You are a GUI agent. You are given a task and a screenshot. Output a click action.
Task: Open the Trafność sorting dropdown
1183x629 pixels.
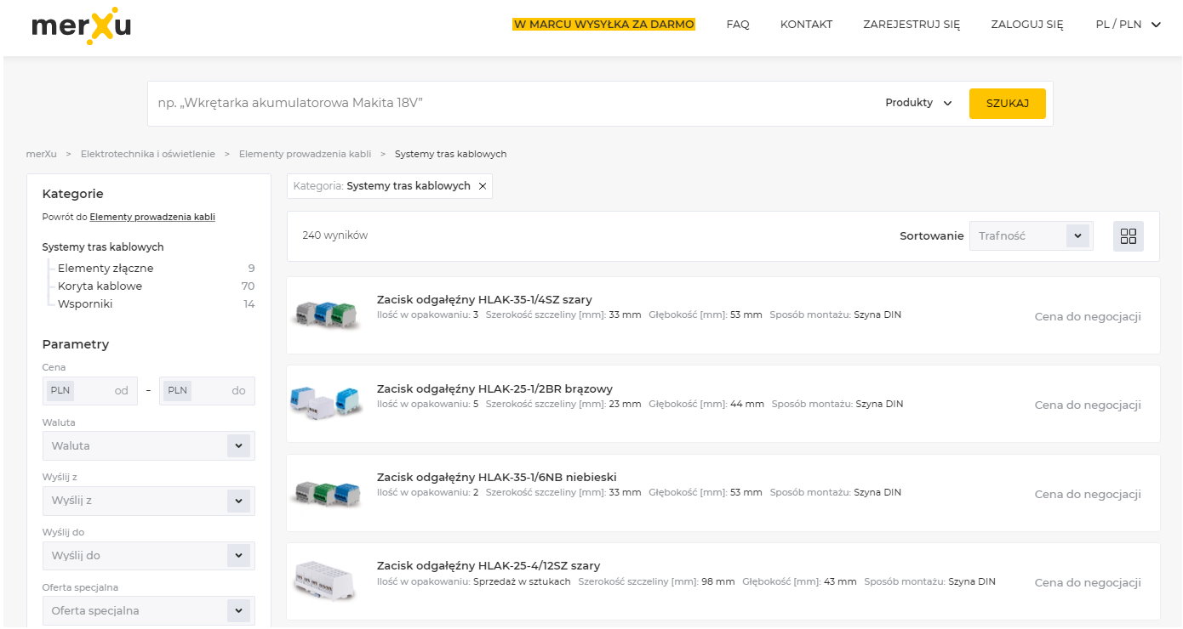(x=1031, y=236)
